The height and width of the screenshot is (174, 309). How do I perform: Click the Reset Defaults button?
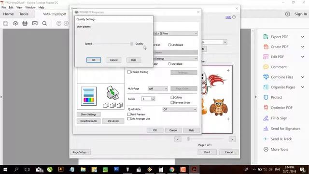[x=88, y=121]
